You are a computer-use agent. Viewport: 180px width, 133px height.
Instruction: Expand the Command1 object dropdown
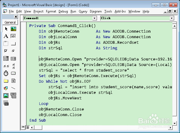[95, 18]
